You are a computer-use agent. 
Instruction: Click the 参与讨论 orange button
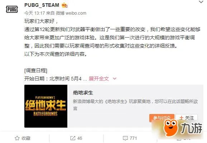pyautogui.click(x=162, y=118)
